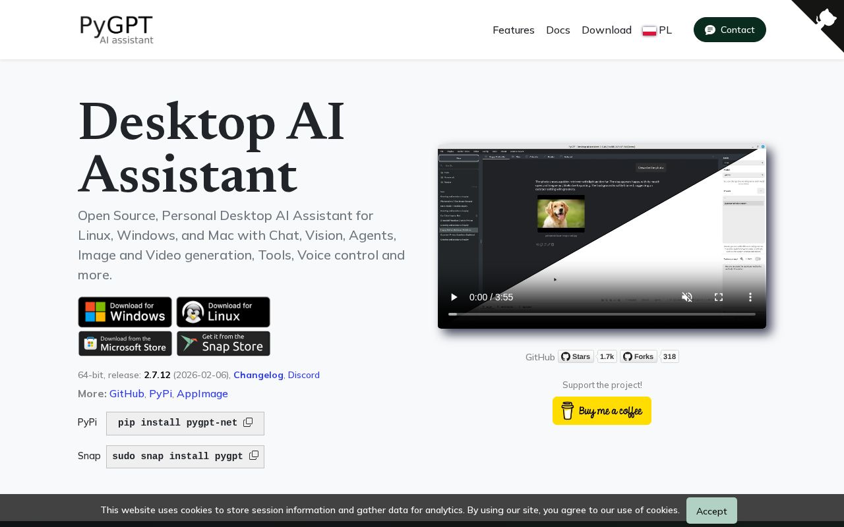Click the release version 2.7.12 text
Viewport: 844px width, 527px height.
[x=157, y=375]
